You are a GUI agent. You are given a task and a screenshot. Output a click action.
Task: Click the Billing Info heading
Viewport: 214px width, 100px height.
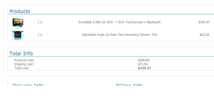coord(129,85)
